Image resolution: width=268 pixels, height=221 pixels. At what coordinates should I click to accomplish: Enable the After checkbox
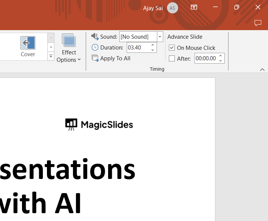[x=172, y=58]
